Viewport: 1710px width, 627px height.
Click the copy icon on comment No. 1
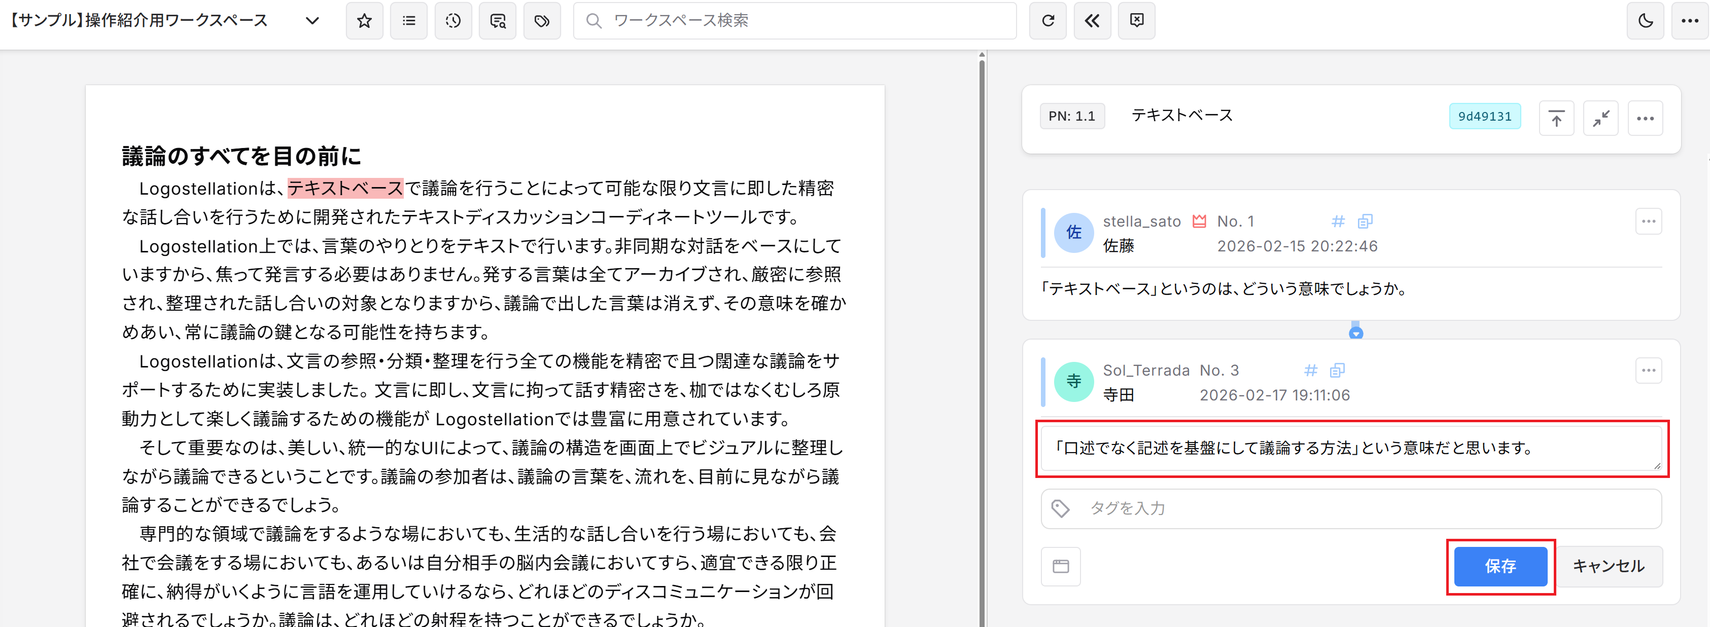coord(1365,221)
